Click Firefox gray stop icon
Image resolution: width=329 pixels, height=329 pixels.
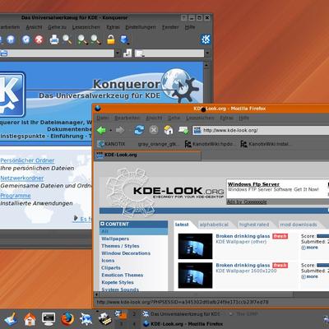point(154,130)
